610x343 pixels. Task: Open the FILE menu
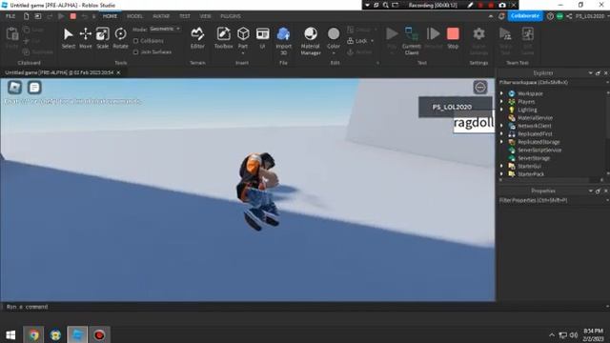10,16
